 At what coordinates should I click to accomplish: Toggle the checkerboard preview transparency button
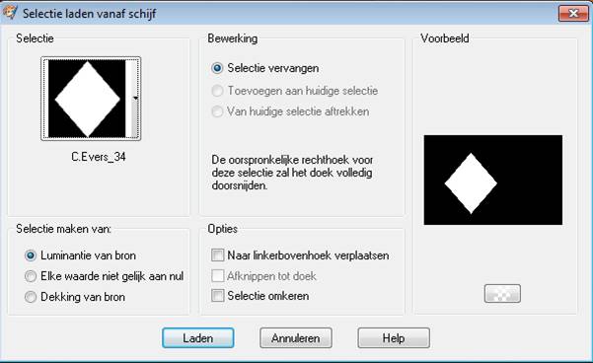pos(502,294)
